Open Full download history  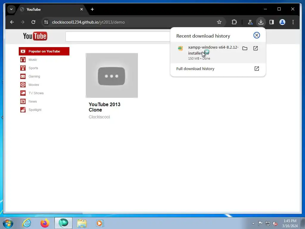pos(218,69)
